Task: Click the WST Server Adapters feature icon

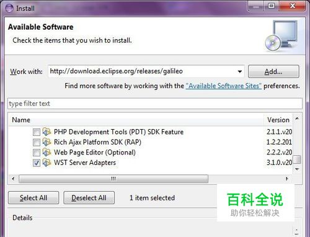Action: 46,163
